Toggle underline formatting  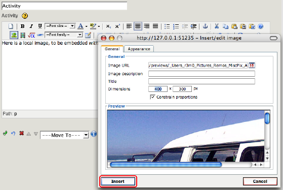click(40, 26)
